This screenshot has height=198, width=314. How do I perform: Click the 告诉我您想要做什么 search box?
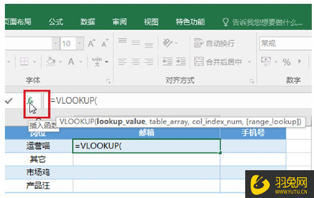point(262,22)
